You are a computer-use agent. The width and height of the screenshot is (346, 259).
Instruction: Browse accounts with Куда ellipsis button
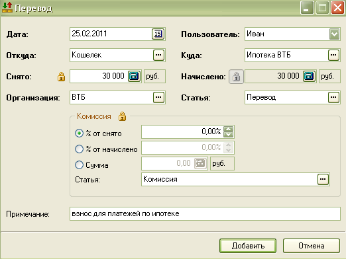point(333,55)
